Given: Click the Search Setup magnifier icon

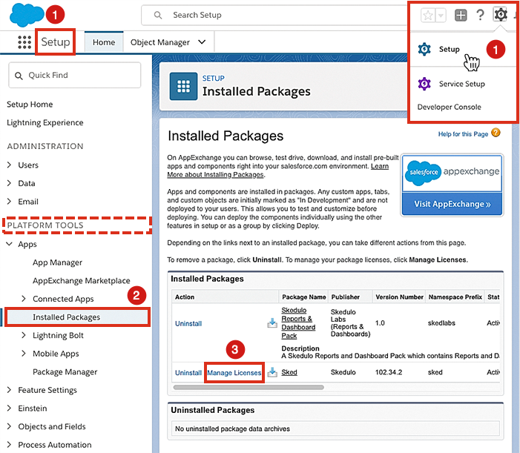Looking at the screenshot, I should tap(158, 16).
